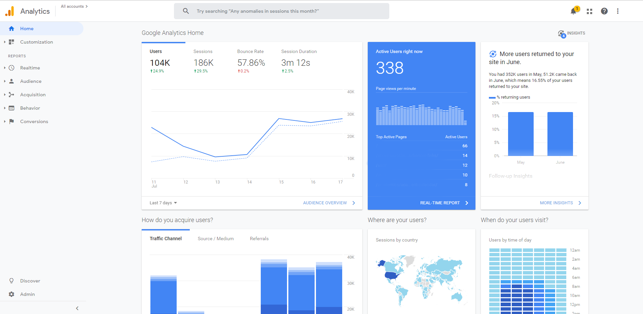Click the active page row with 14 users
Screen dimensions: 643x314
[422, 156]
